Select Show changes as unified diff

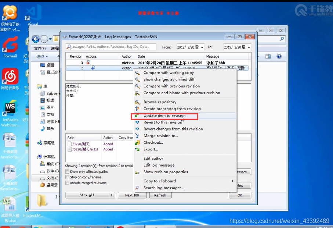169,79
